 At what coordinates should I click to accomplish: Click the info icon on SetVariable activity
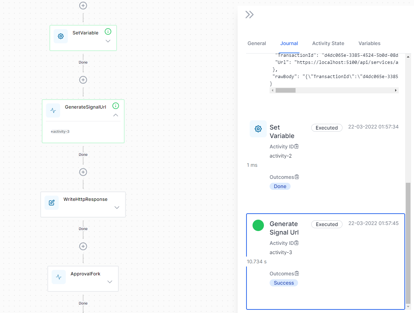108,31
